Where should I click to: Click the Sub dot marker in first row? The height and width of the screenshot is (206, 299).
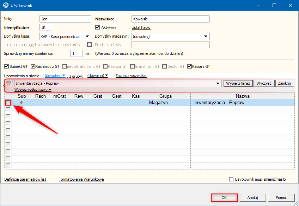pyautogui.click(x=22, y=102)
